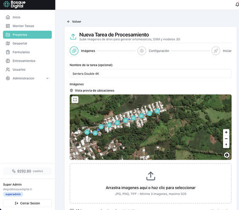Click the Bosque Digital logo
This screenshot has width=239, height=210.
coord(15,5)
